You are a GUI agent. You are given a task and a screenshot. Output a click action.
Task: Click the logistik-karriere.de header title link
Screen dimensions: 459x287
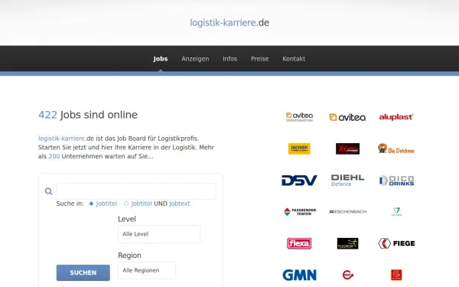(229, 22)
